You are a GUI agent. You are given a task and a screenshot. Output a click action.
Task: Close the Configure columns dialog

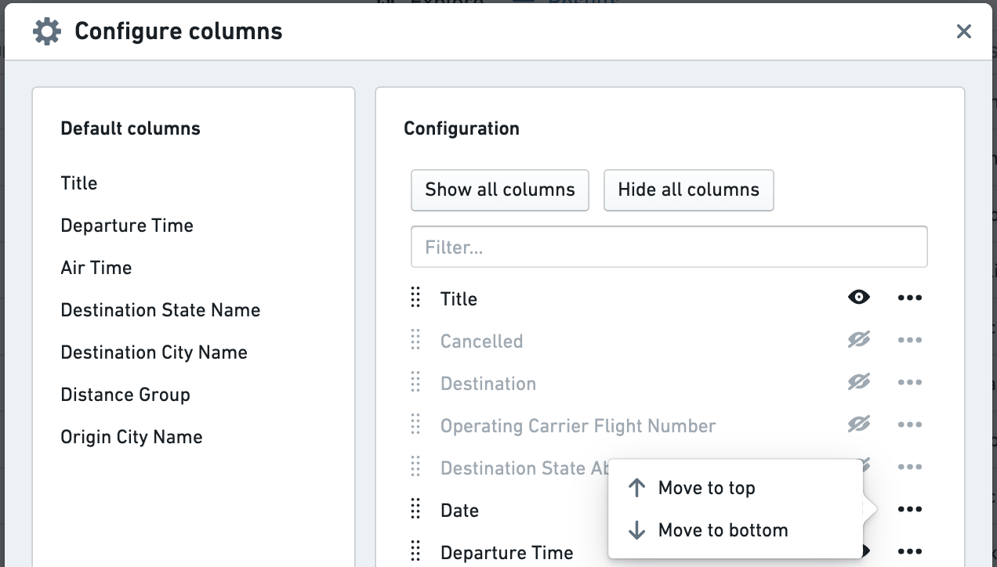tap(964, 31)
